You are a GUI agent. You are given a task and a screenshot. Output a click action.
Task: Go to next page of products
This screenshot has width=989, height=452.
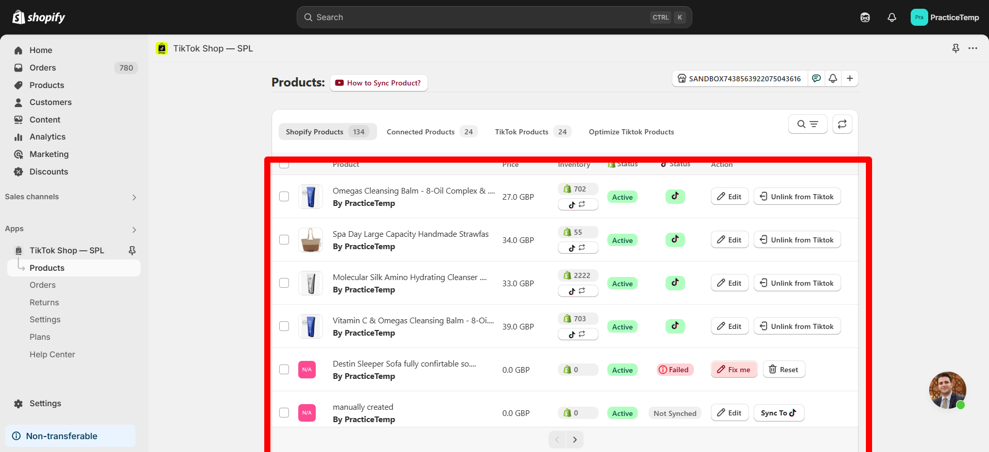[575, 440]
